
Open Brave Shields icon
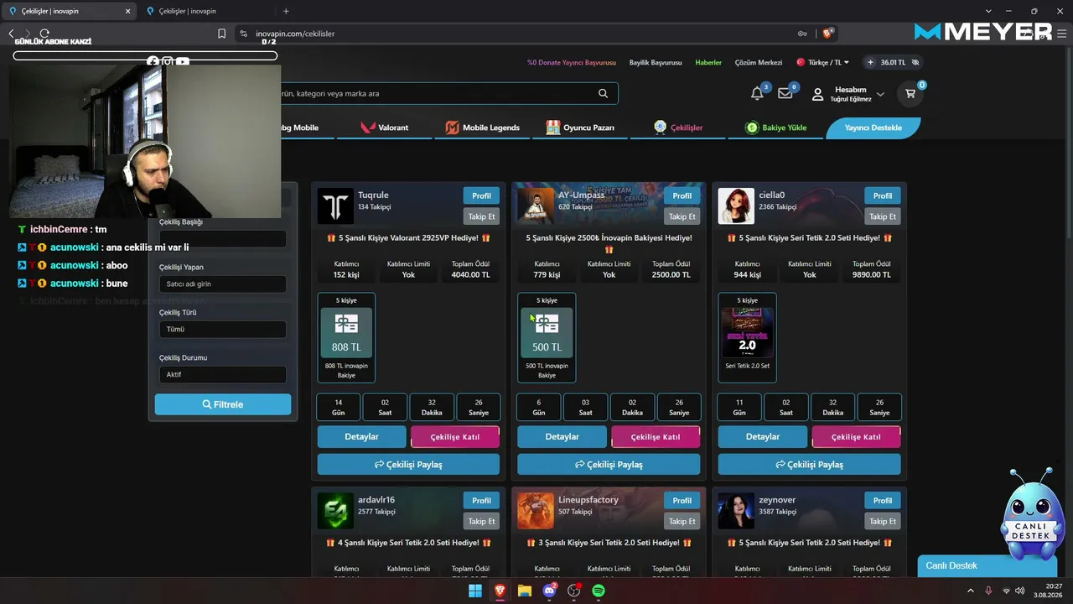click(827, 34)
